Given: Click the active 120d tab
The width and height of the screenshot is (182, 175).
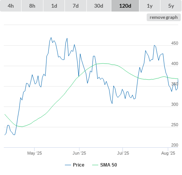Looking at the screenshot, I should tap(125, 6).
